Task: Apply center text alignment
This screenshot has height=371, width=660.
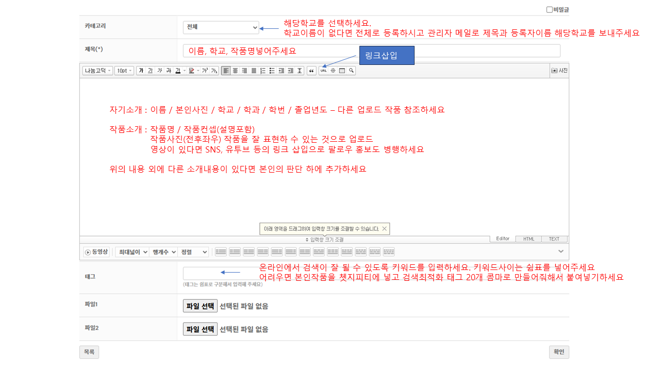Action: 235,71
